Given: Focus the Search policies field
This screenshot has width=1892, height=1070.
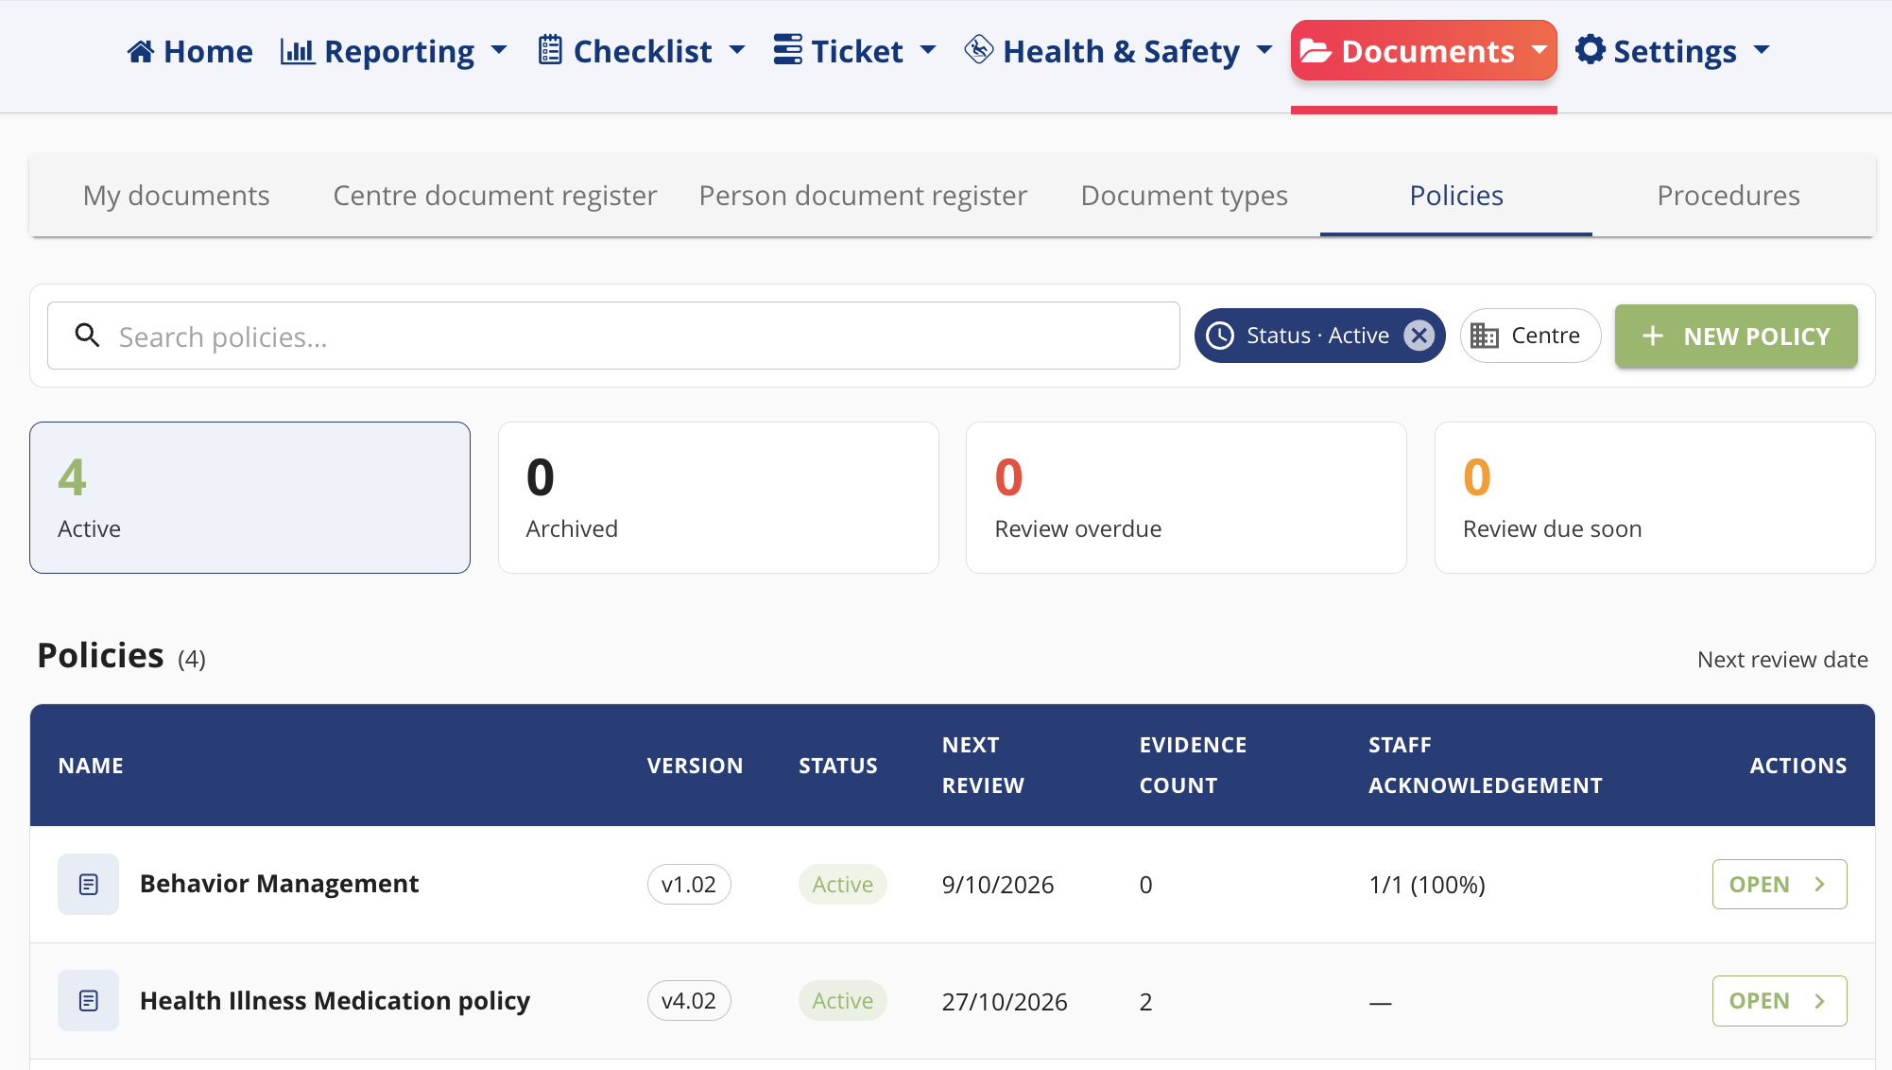Looking at the screenshot, I should 613,336.
